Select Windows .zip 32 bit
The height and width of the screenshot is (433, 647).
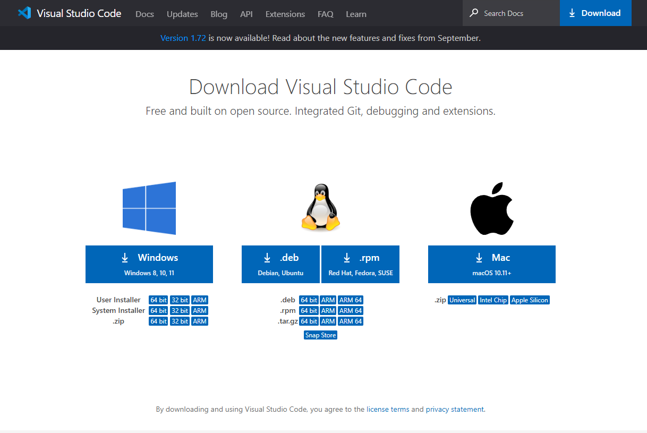tap(180, 321)
